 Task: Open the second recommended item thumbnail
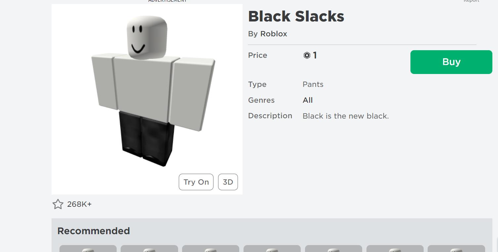[149, 248]
